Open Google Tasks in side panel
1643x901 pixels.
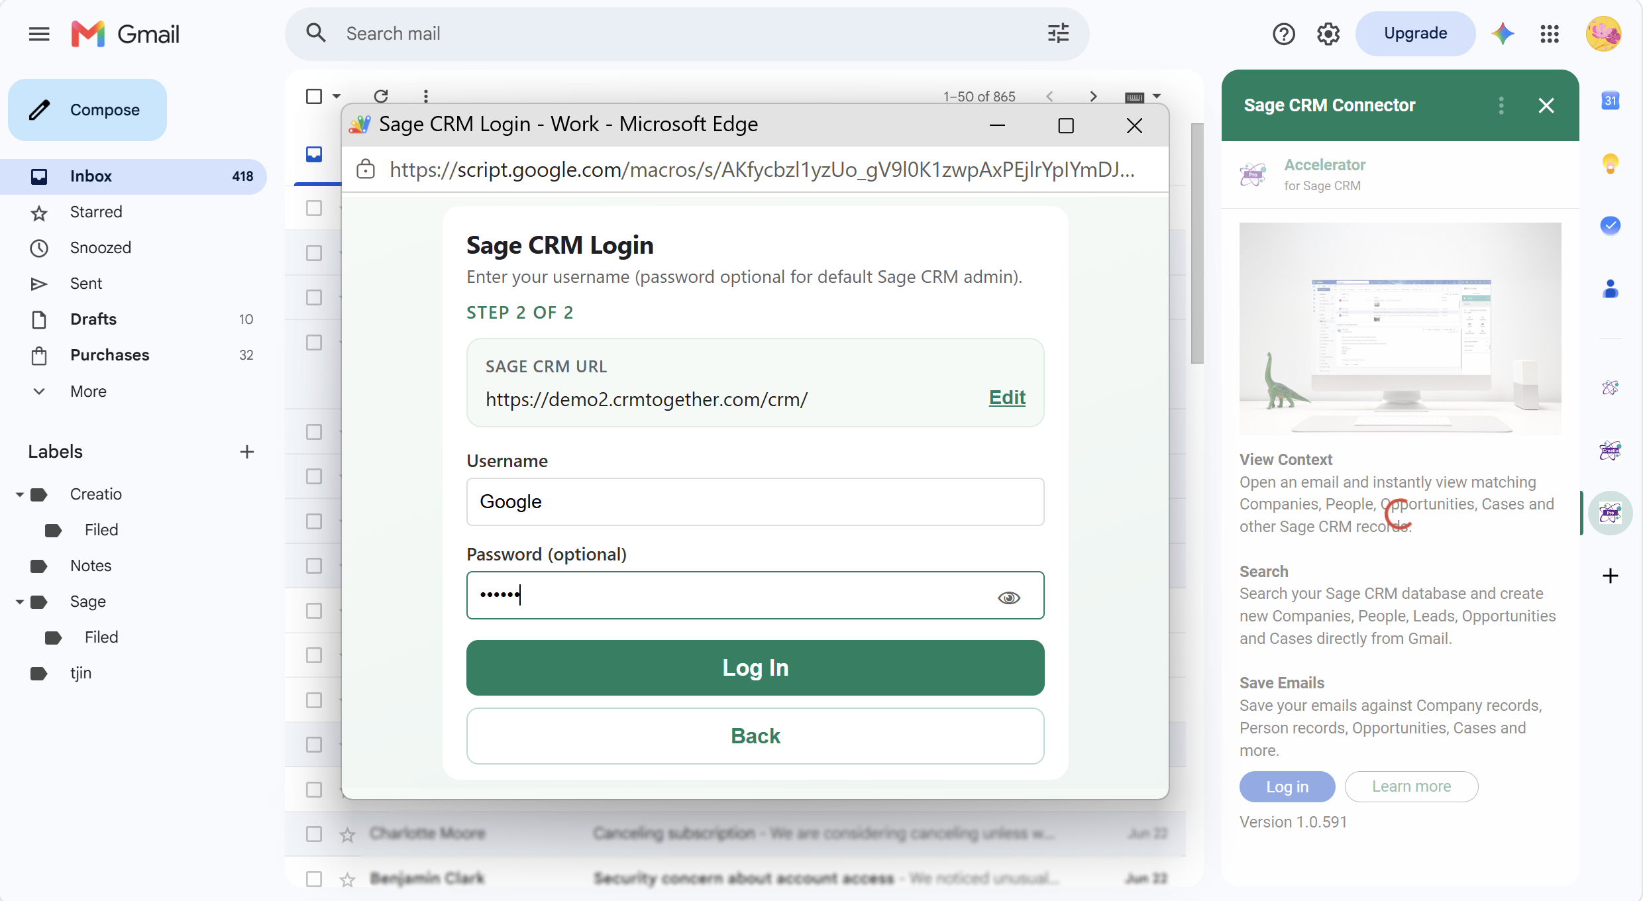click(x=1611, y=225)
